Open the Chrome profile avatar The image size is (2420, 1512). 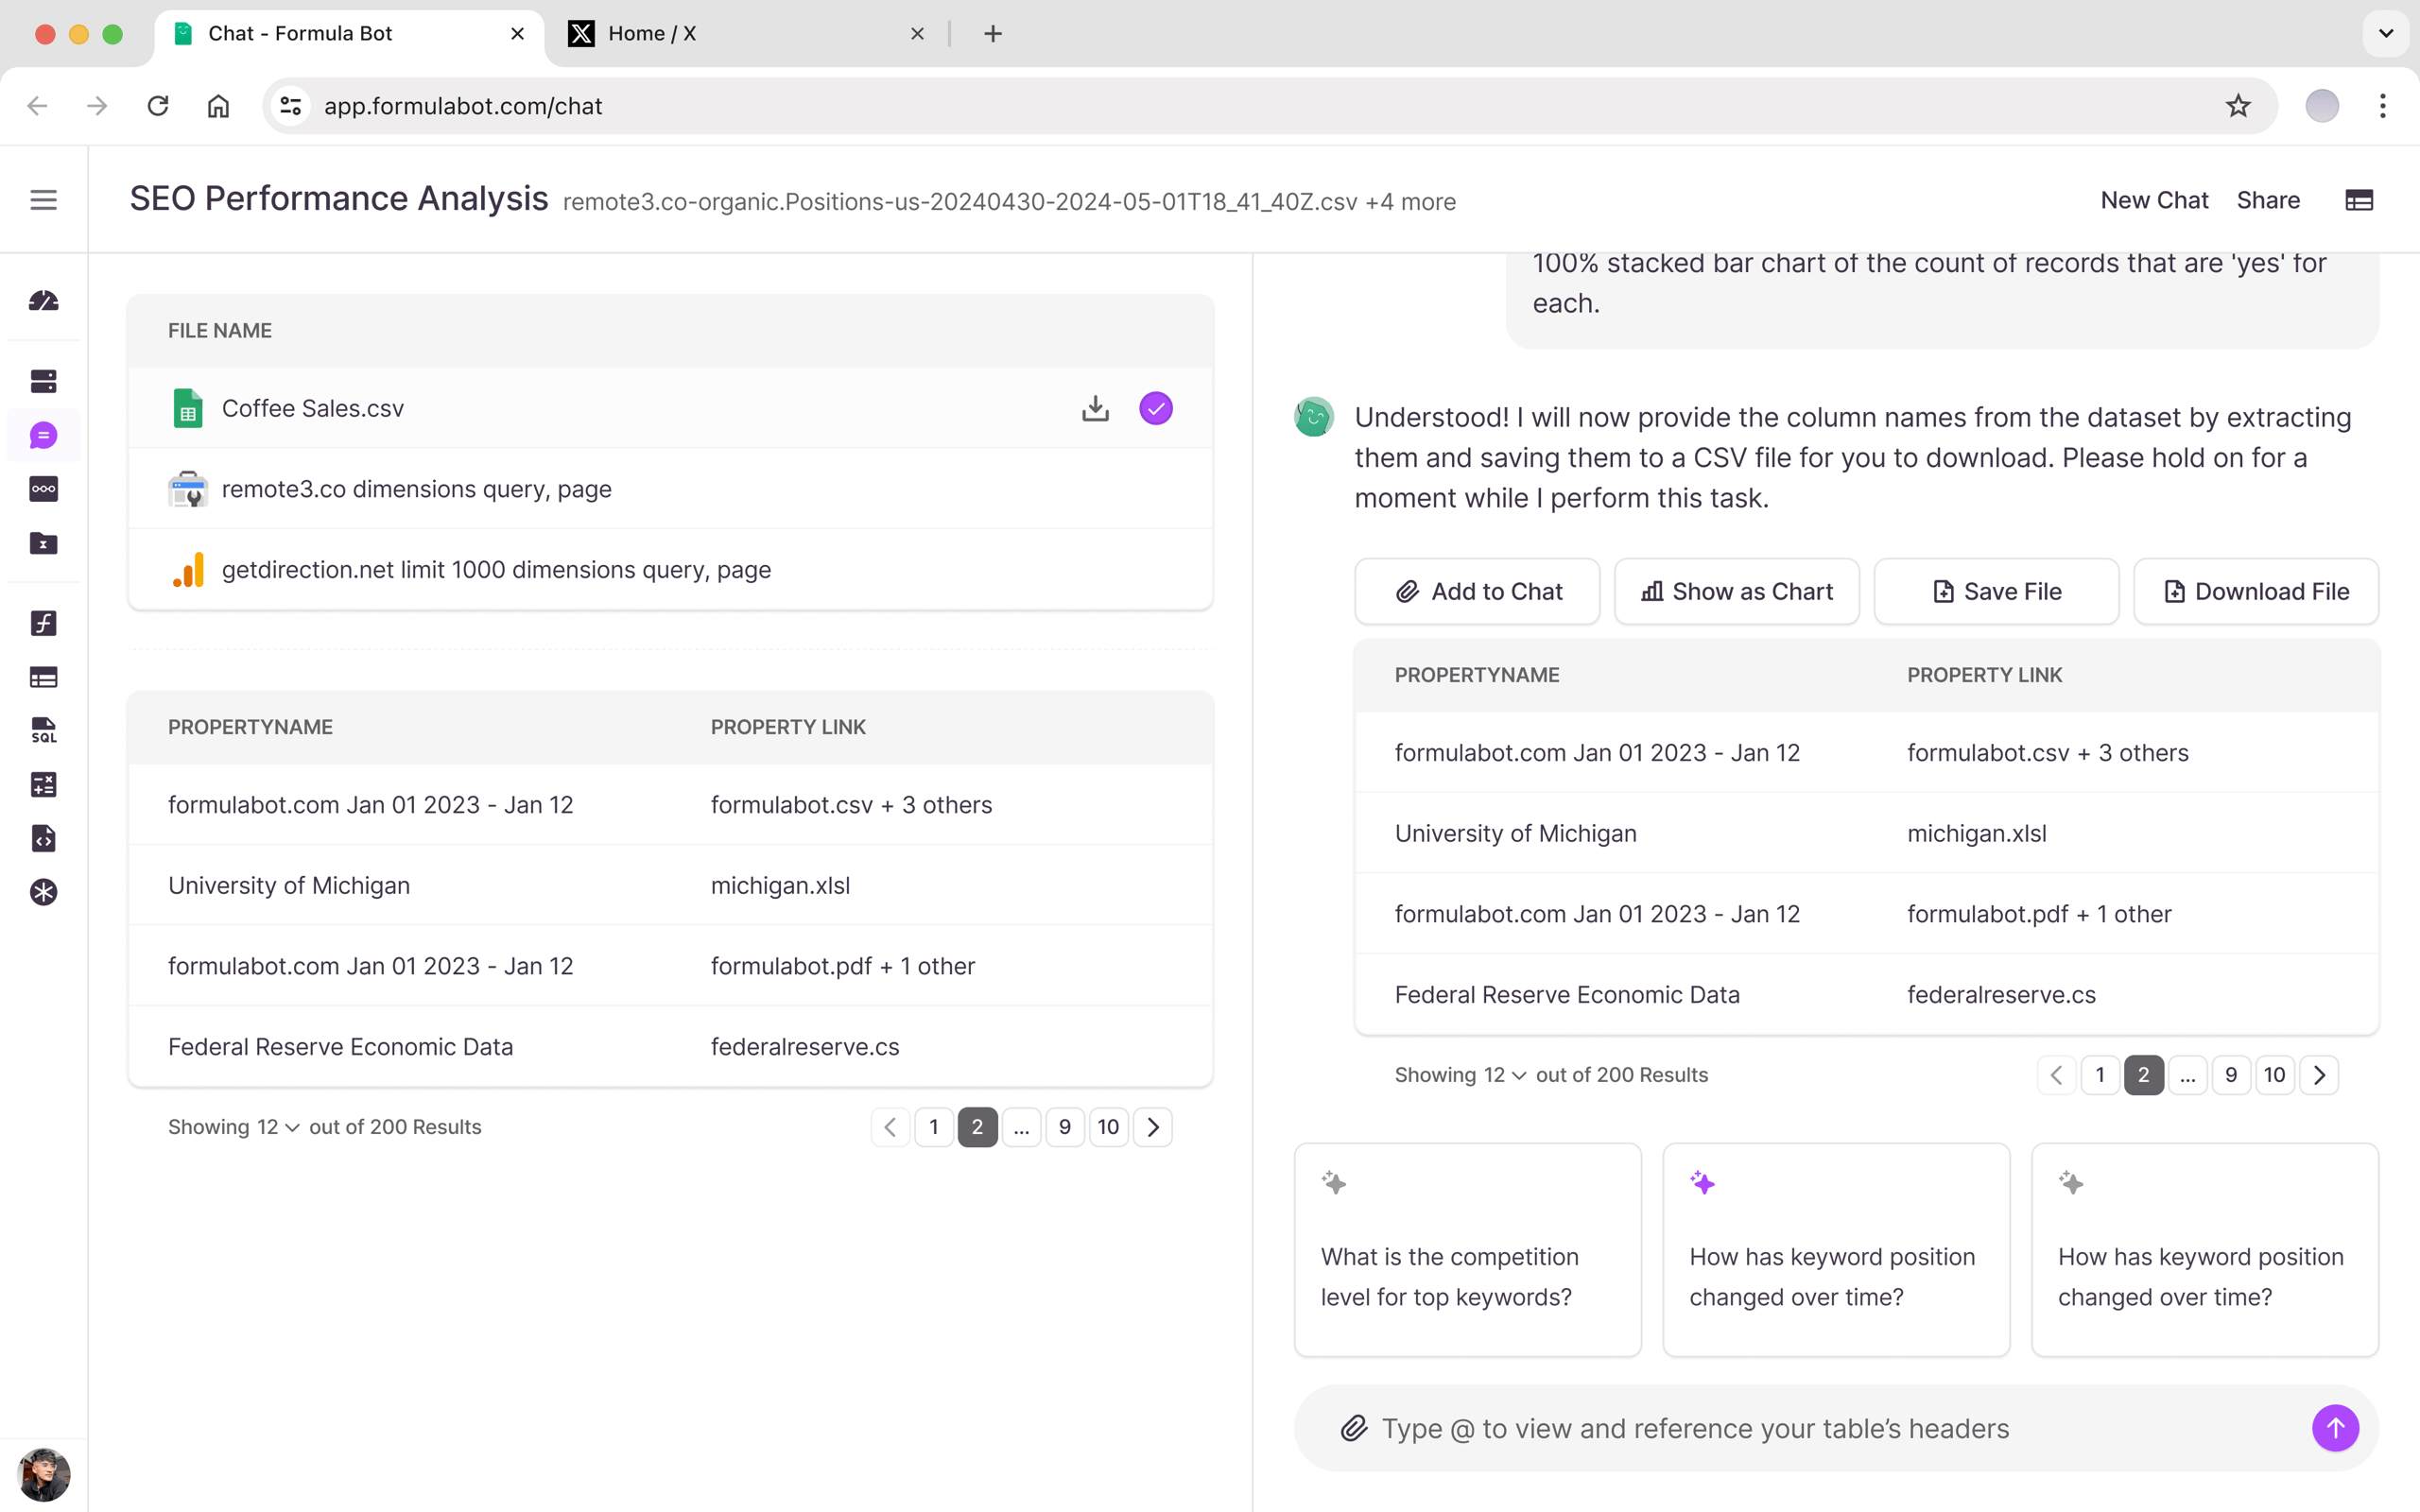[x=2321, y=106]
